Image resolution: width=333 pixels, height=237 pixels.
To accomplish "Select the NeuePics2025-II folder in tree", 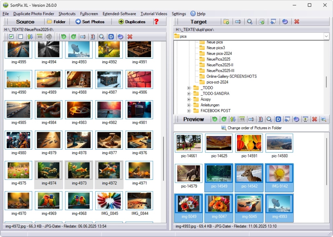I will [x=220, y=65].
